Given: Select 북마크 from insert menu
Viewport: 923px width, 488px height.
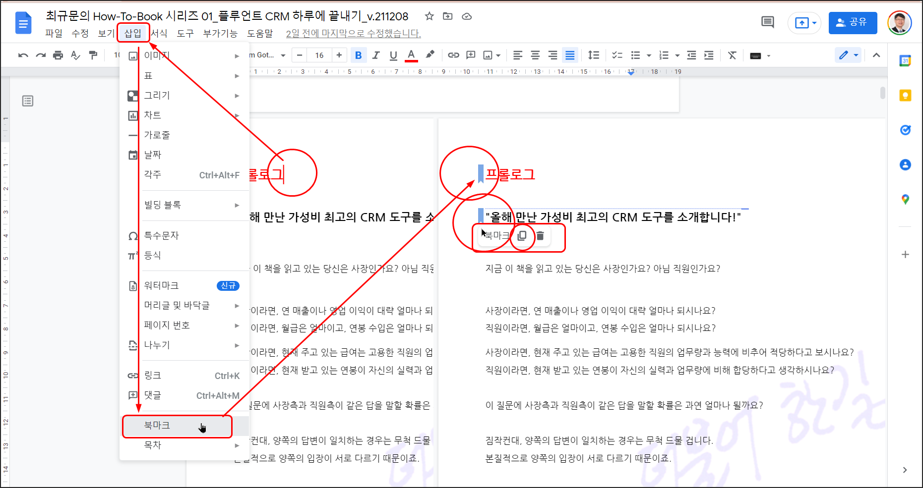Looking at the screenshot, I should coord(185,426).
